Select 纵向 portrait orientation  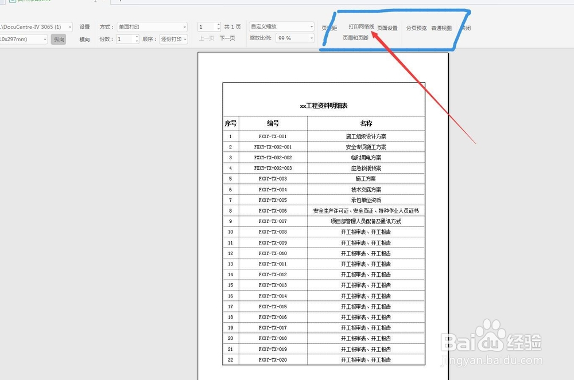point(58,39)
